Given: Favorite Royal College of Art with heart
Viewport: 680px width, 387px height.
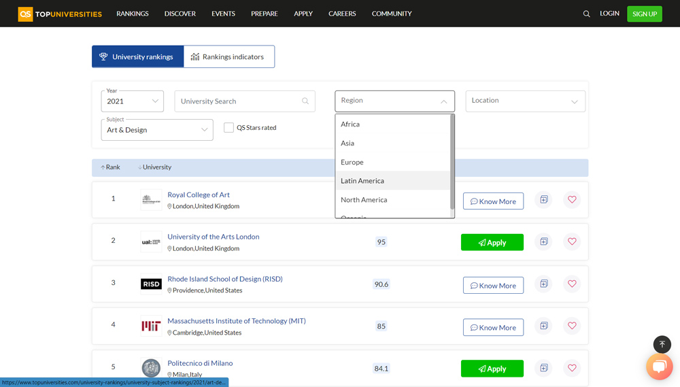Looking at the screenshot, I should click(x=572, y=199).
